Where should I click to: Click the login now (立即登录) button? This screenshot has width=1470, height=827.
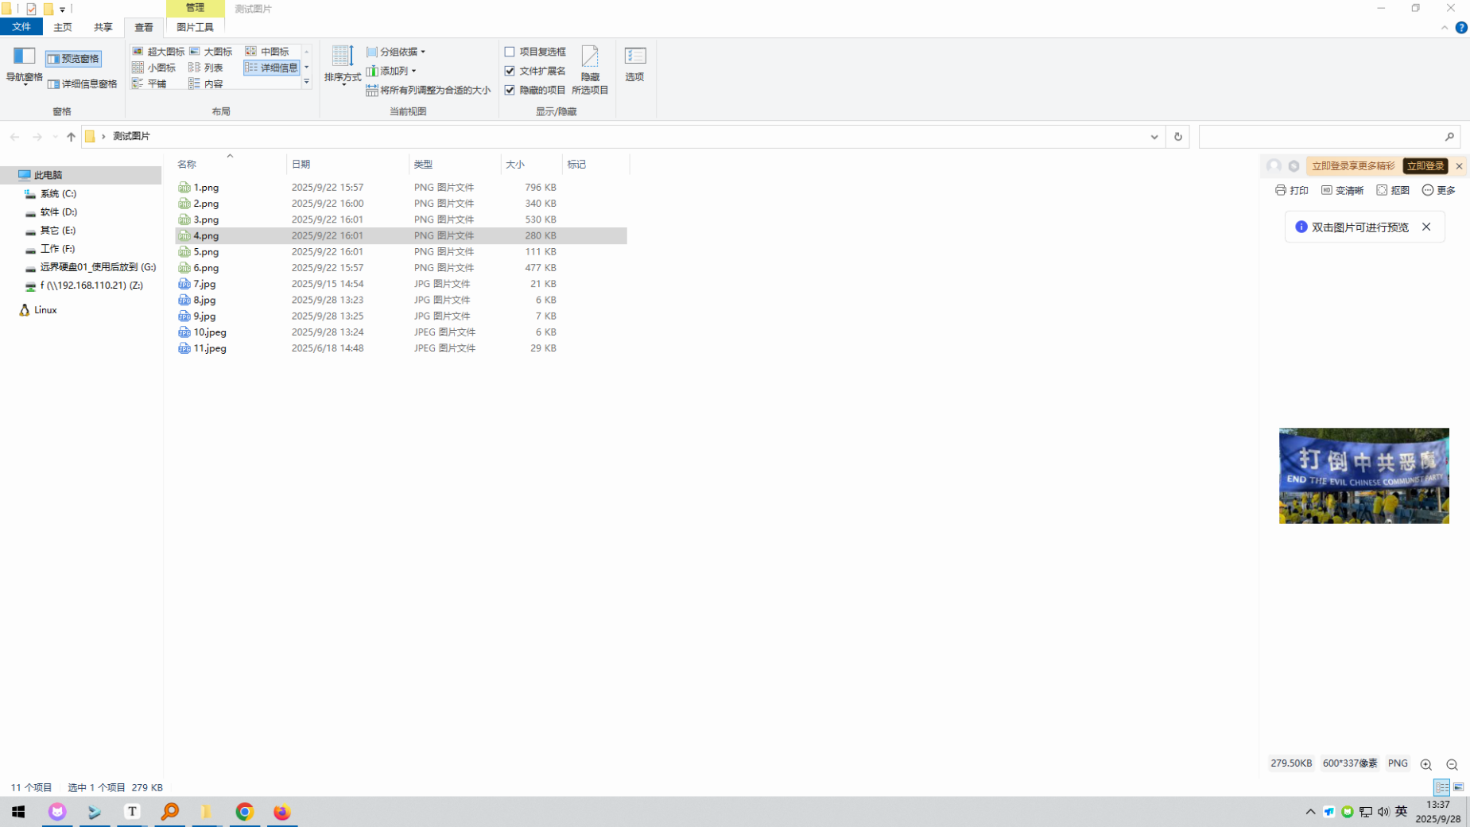click(1424, 166)
